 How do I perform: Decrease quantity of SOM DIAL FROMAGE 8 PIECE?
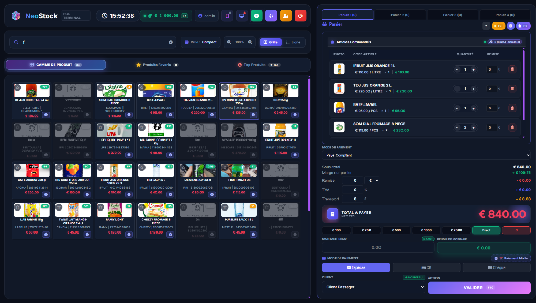point(457,127)
